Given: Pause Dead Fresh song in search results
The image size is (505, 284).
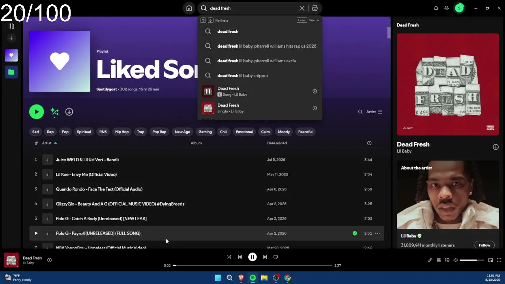Looking at the screenshot, I should click(208, 92).
